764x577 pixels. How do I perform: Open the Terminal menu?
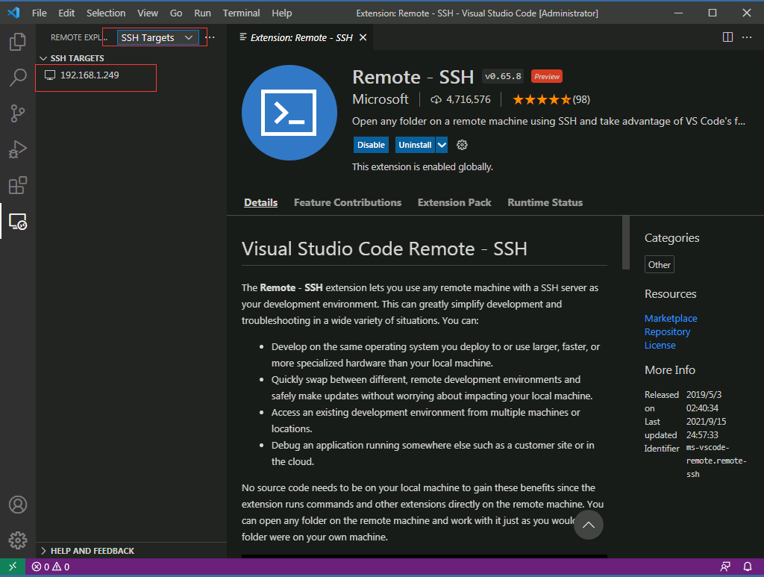pos(241,13)
